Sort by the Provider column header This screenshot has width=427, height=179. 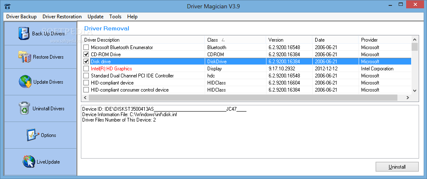(385, 40)
